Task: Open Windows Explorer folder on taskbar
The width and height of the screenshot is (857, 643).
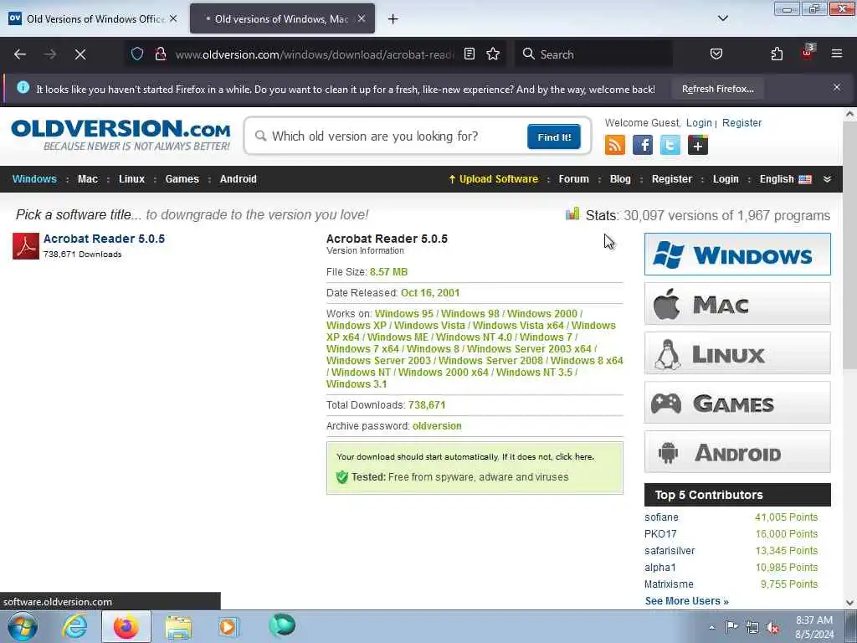Action: click(178, 627)
